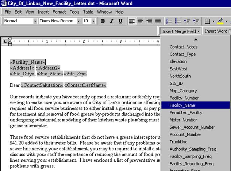Image resolution: width=231 pixels, height=171 pixels.
Task: Select NorthSouth merge field
Action: pyautogui.click(x=196, y=76)
